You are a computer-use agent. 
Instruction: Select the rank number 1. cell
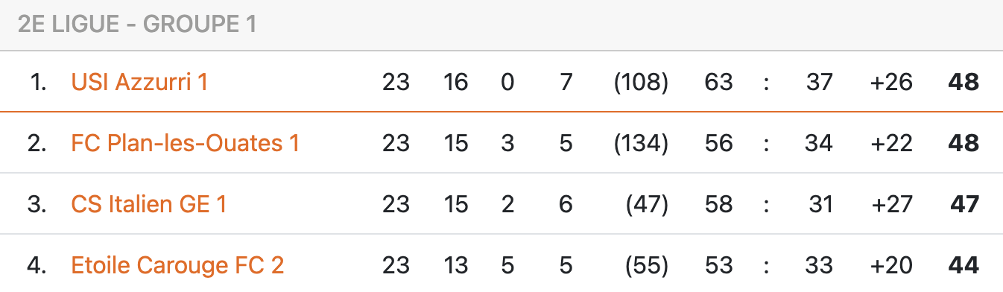[39, 81]
